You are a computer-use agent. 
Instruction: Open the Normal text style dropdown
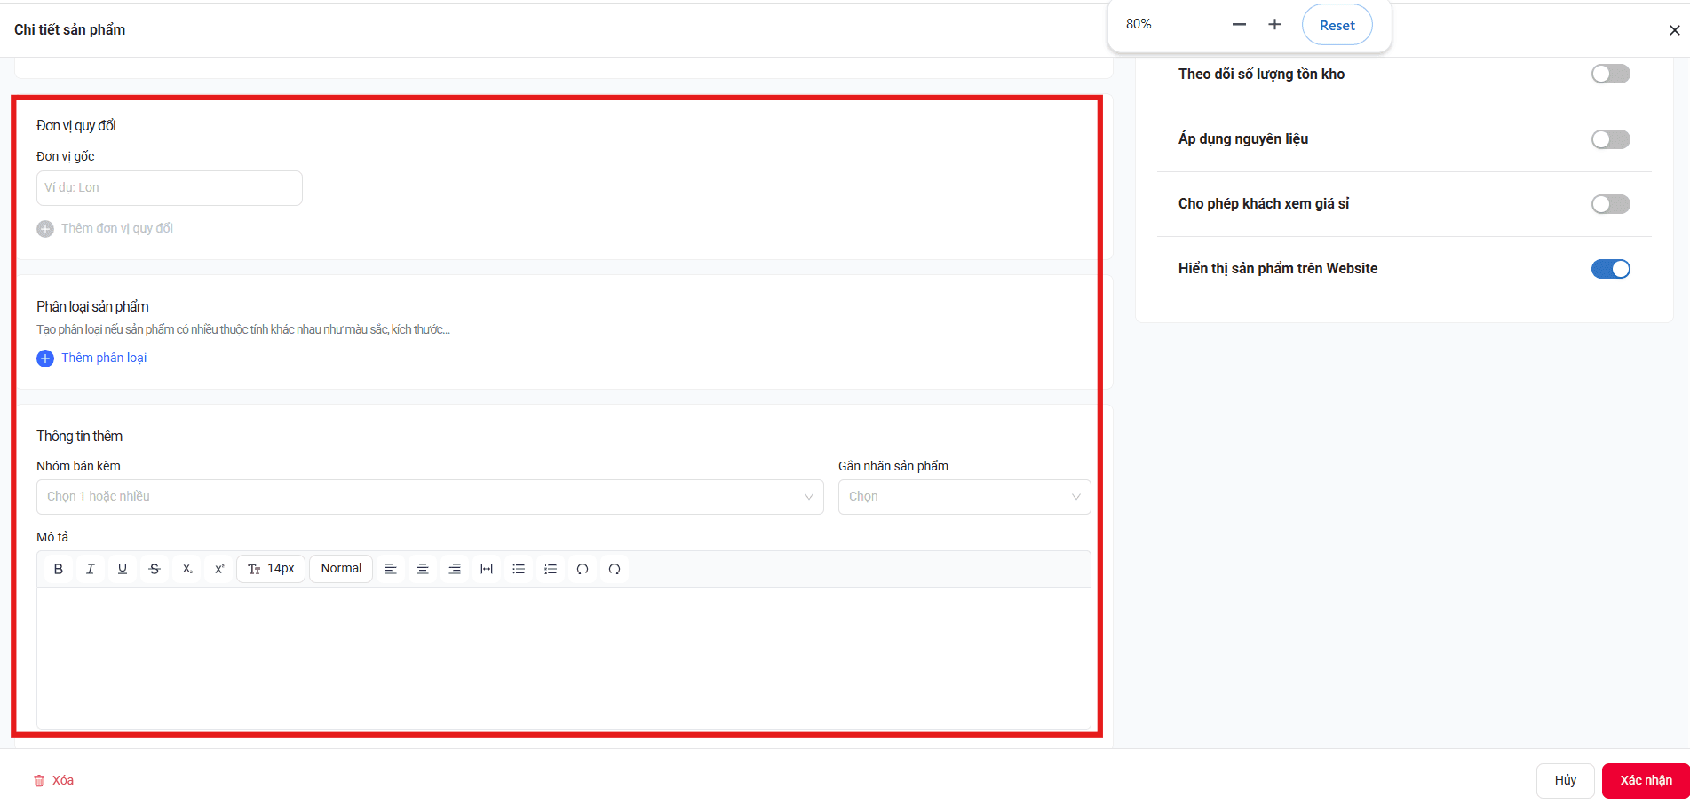click(x=341, y=569)
